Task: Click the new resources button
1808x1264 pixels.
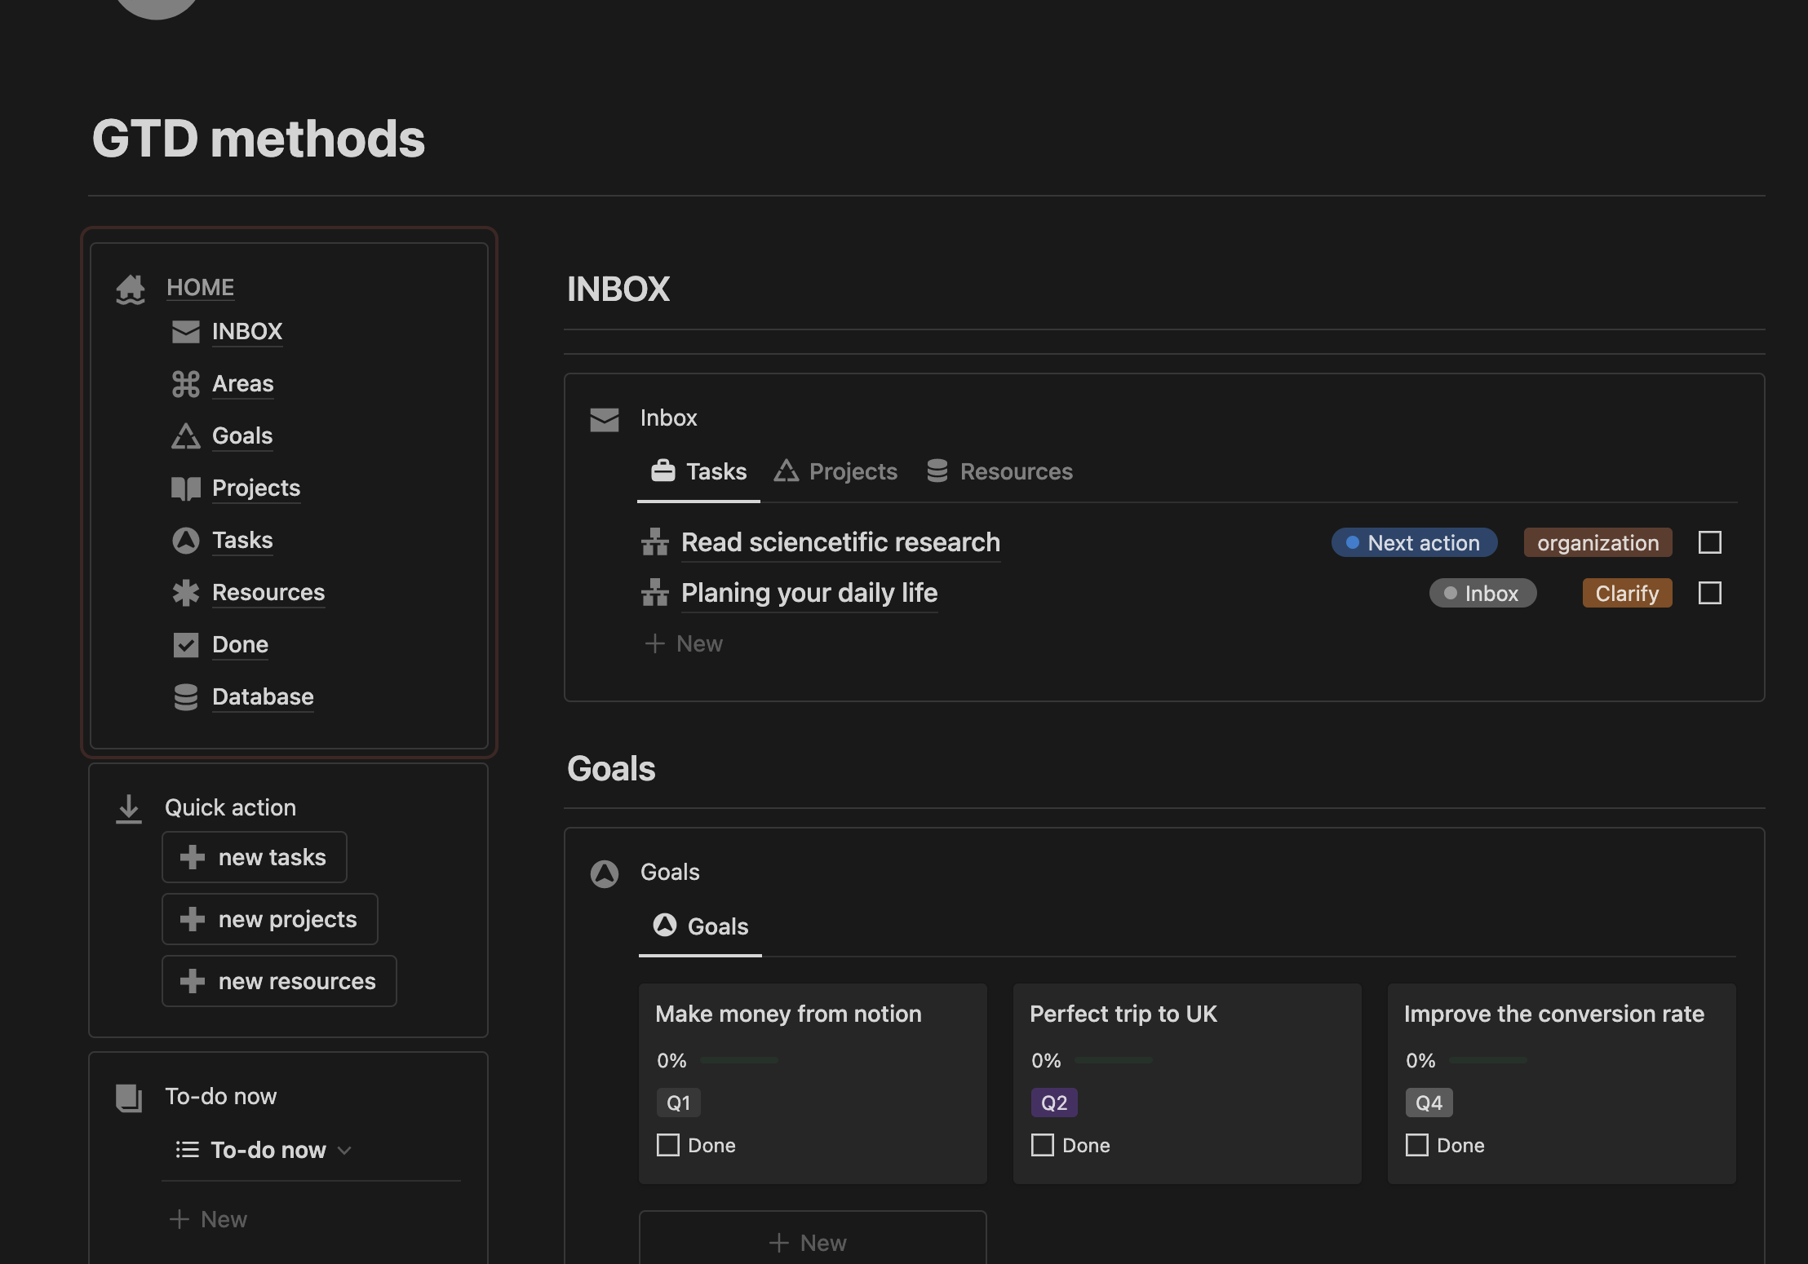Action: coord(279,981)
